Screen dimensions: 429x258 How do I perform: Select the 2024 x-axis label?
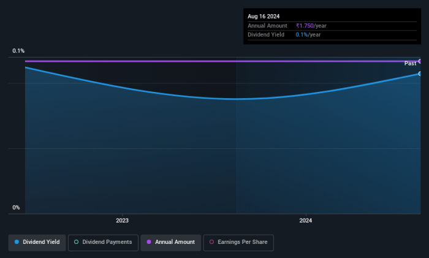coord(306,220)
